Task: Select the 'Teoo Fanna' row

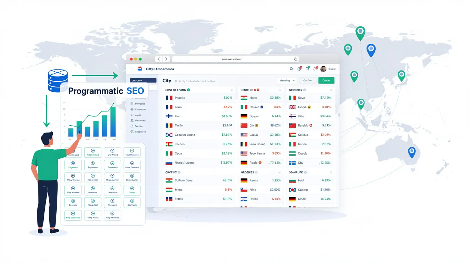Action: click(x=261, y=153)
